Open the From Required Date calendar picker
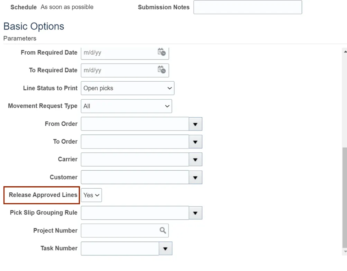This screenshot has height=271, width=347. coord(162,52)
